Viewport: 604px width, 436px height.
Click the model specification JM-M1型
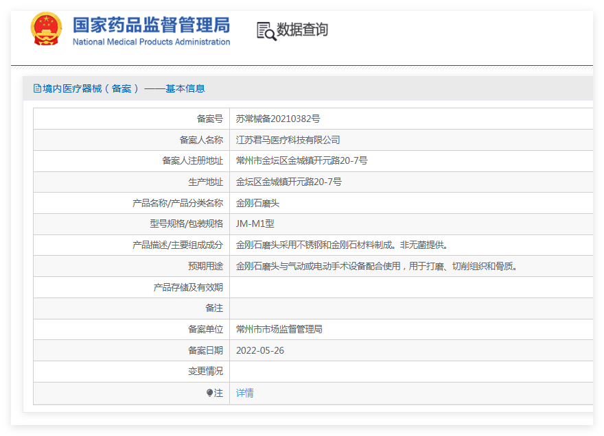click(255, 223)
